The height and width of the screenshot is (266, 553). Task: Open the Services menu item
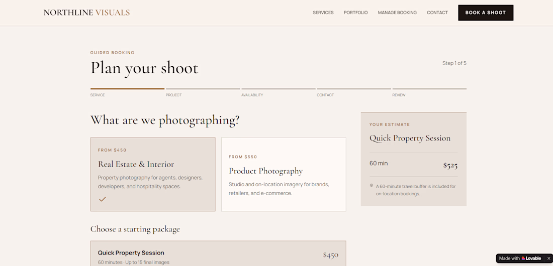pos(323,13)
